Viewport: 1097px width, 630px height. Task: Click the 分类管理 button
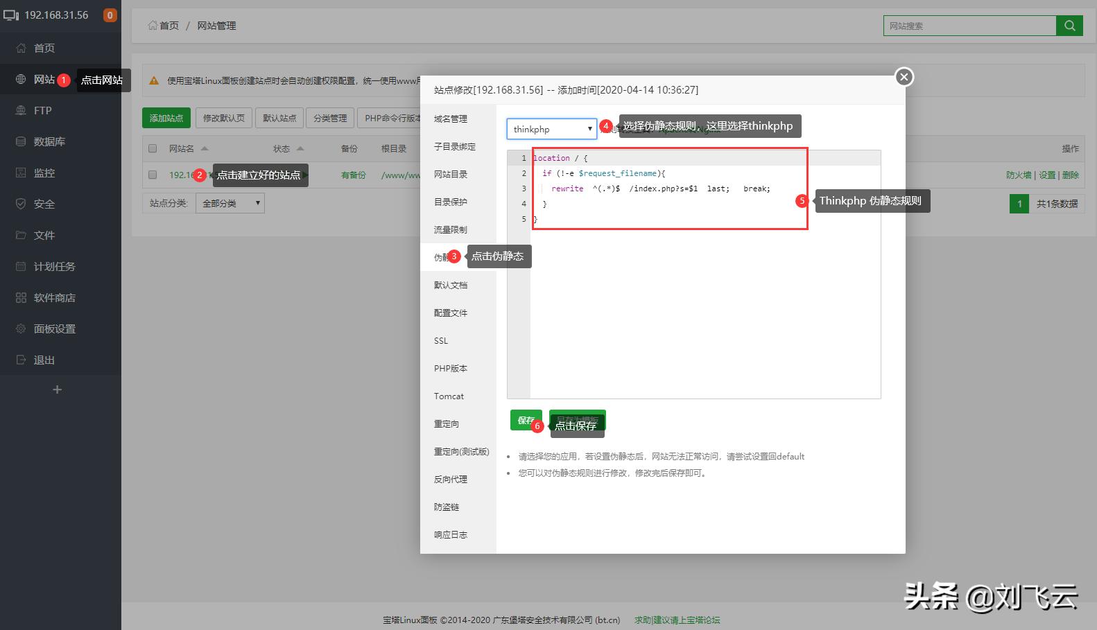pos(330,118)
